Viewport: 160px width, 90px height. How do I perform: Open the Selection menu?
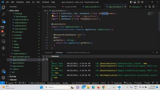tap(20, 2)
